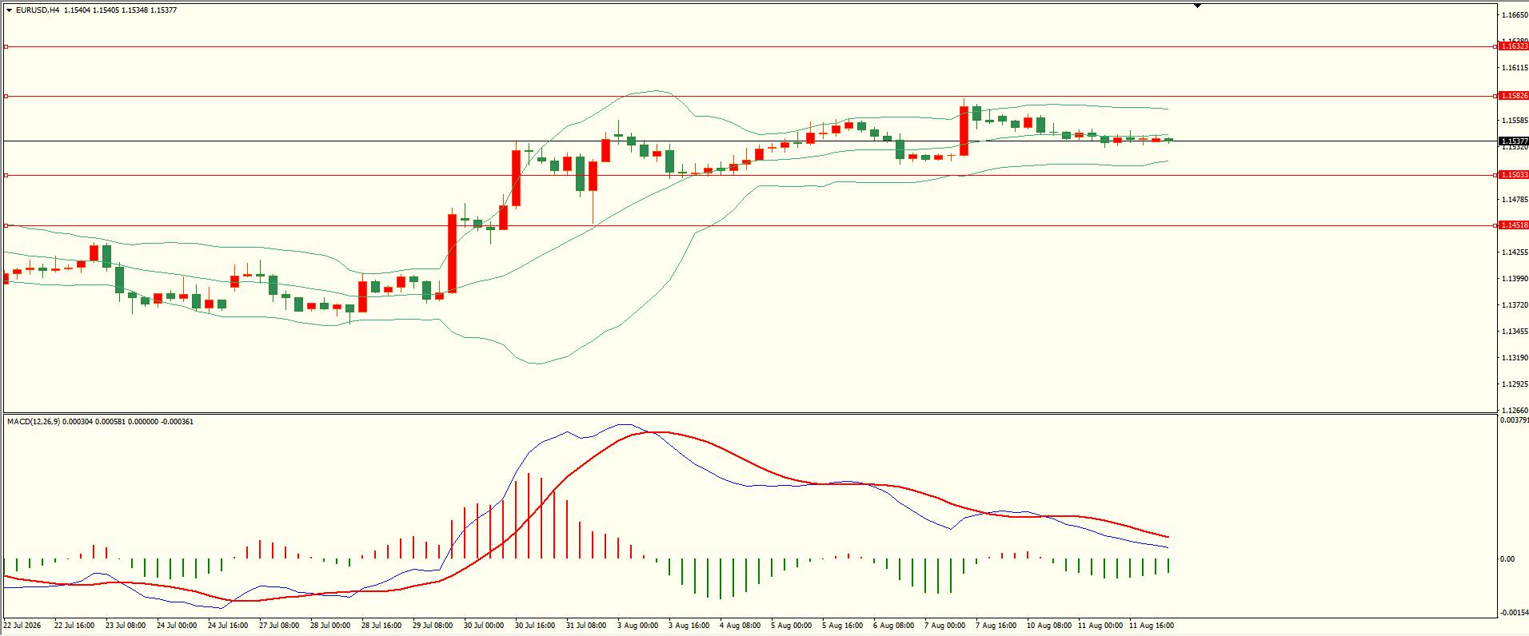Click the 1.12925 price scale value
1529x636 pixels.
click(1515, 384)
